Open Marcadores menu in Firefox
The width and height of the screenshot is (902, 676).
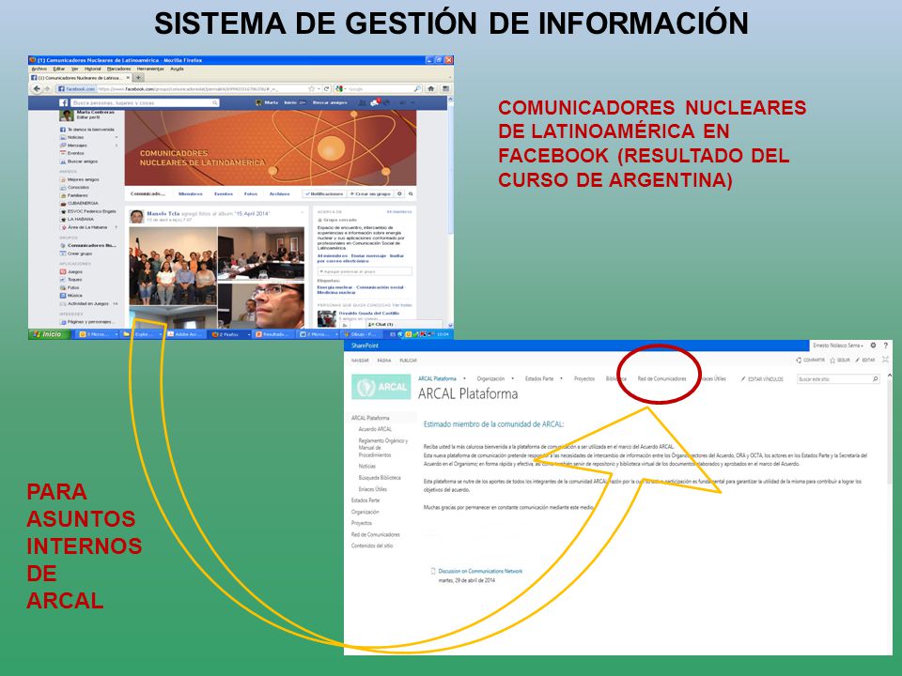(x=119, y=69)
